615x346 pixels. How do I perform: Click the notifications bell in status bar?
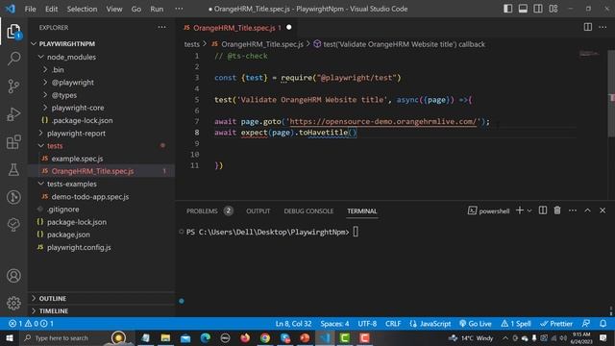click(x=603, y=324)
